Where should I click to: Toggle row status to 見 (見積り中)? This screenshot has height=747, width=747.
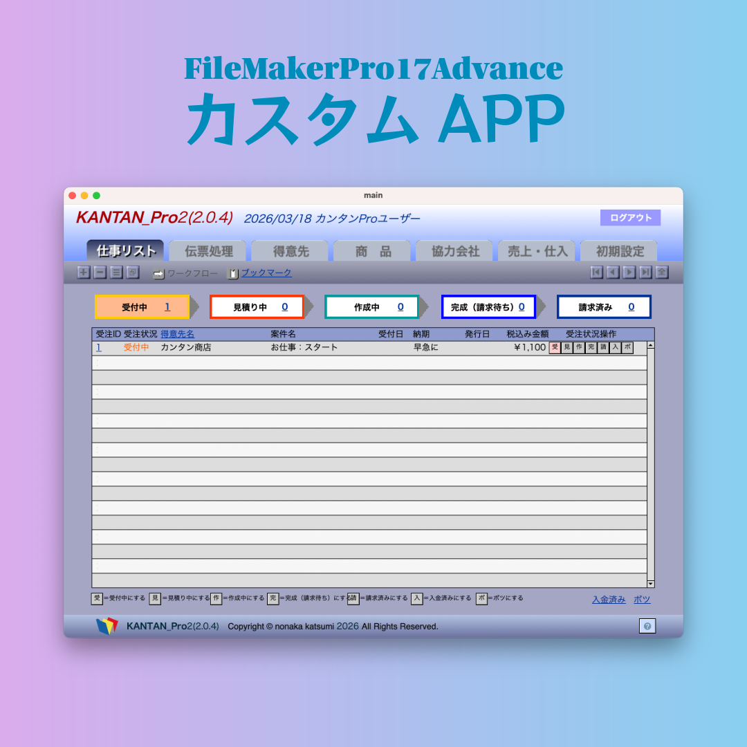(x=566, y=347)
